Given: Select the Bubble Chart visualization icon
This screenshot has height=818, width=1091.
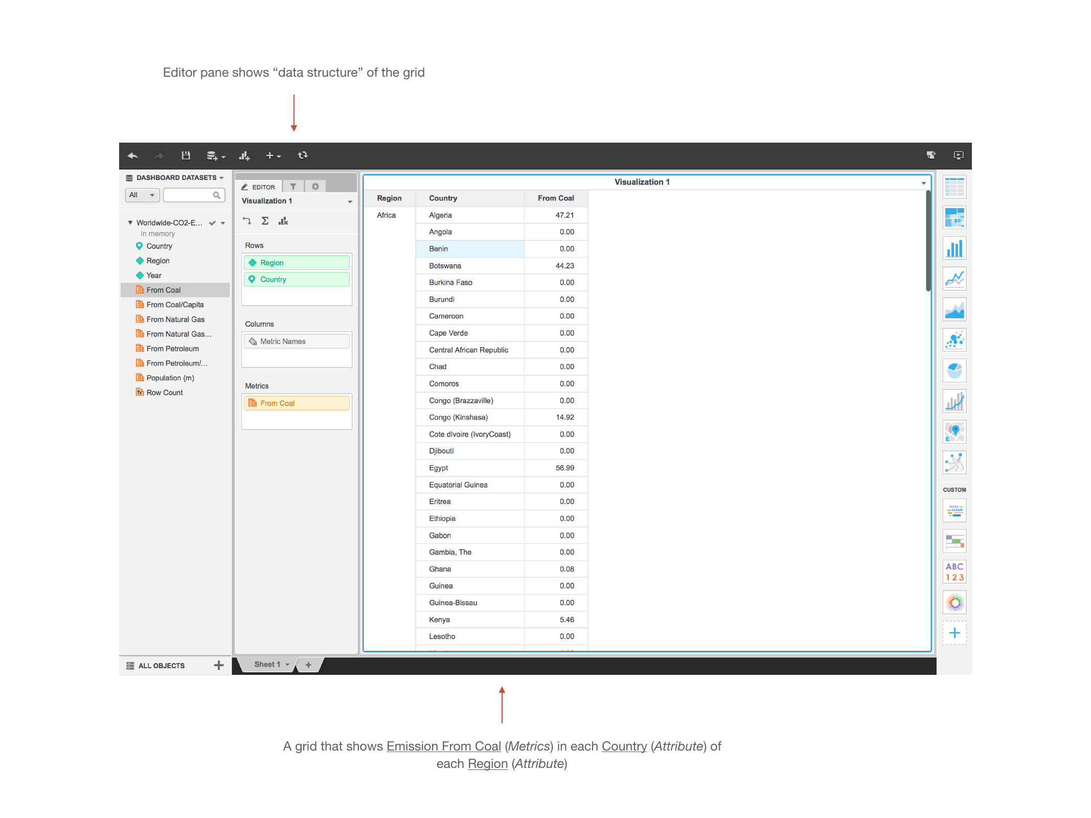Looking at the screenshot, I should point(954,340).
